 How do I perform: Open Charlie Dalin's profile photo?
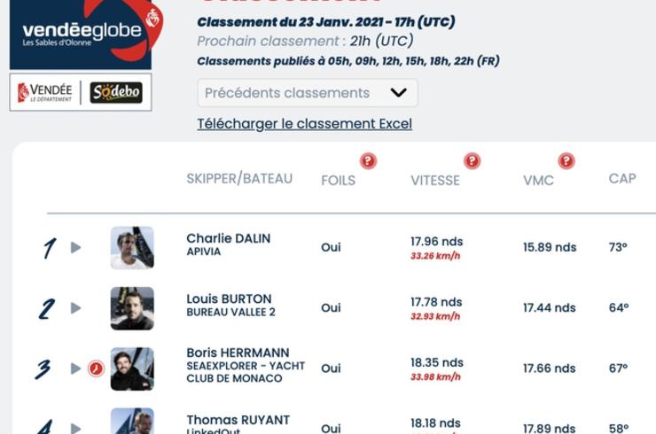[x=132, y=247]
